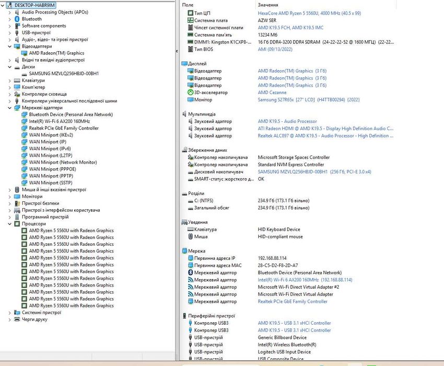This screenshot has width=444, height=366.
Task: Click the 3D-акселератор Xbox-style icon
Action: click(x=191, y=93)
